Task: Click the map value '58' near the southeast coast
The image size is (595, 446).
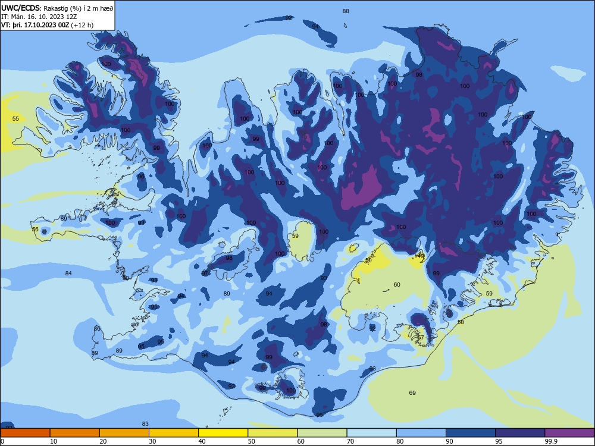Action: tap(461, 322)
